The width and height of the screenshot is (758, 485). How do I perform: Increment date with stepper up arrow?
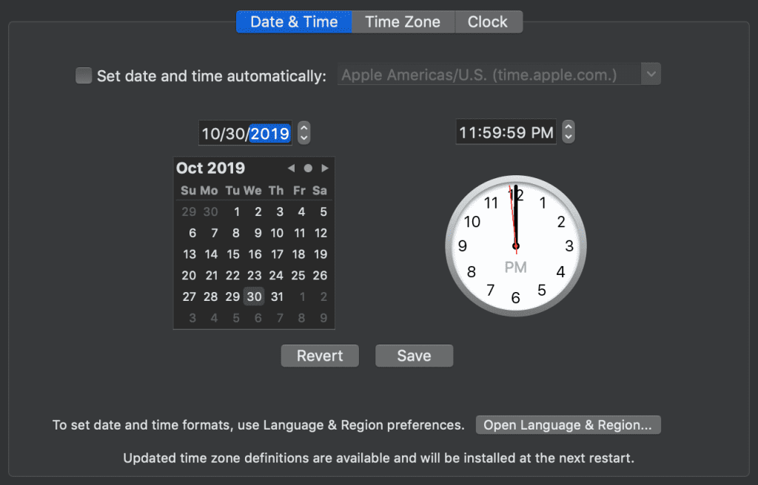(304, 127)
